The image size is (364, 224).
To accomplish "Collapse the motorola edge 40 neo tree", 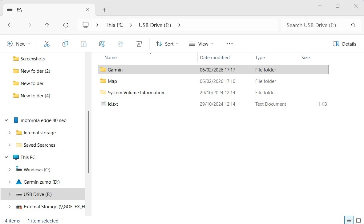I will pos(6,120).
